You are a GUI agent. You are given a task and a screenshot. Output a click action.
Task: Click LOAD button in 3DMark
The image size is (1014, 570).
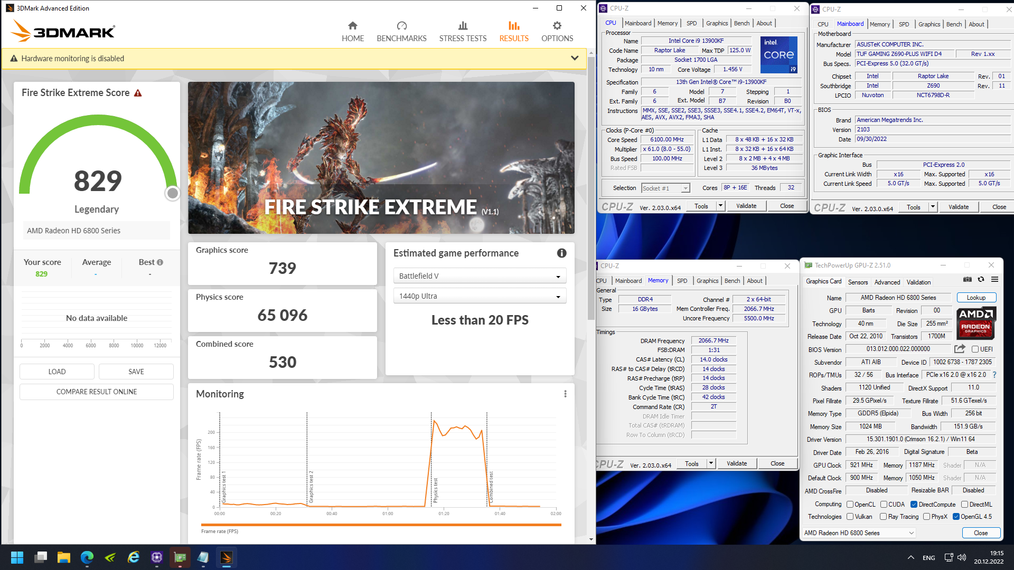(57, 372)
